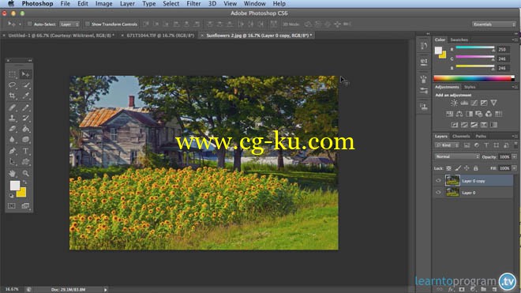521x293 pixels.
Task: Switch to the 671T1044.TIF document tab
Action: pyautogui.click(x=160, y=36)
